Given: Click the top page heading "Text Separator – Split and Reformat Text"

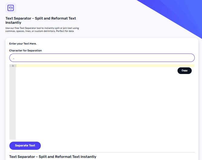Looking at the screenshot, I should (x=41, y=18).
